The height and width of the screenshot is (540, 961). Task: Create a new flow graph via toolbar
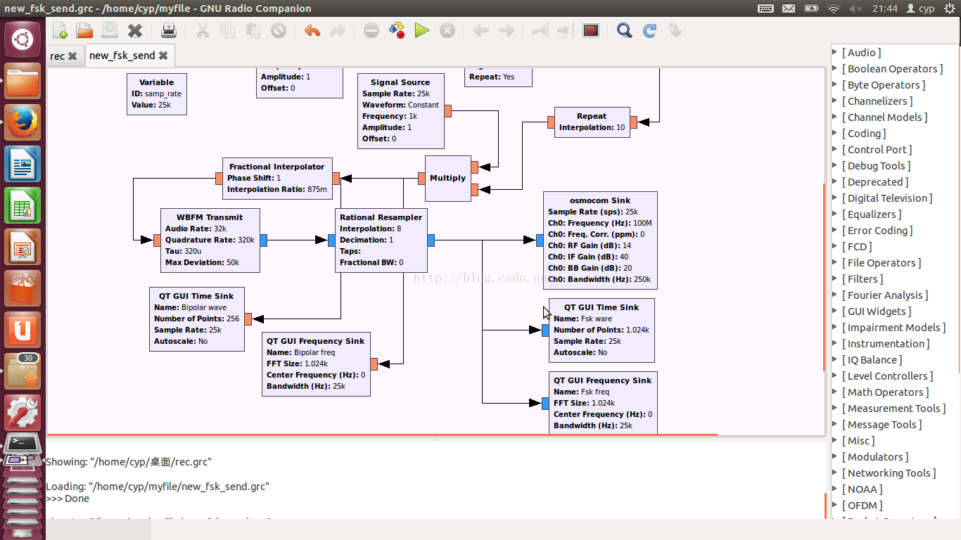point(60,30)
